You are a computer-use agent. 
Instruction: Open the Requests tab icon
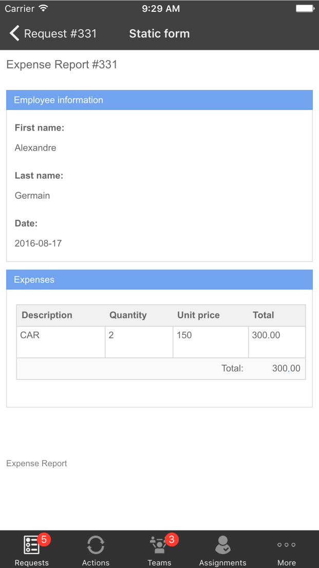[x=31, y=543]
